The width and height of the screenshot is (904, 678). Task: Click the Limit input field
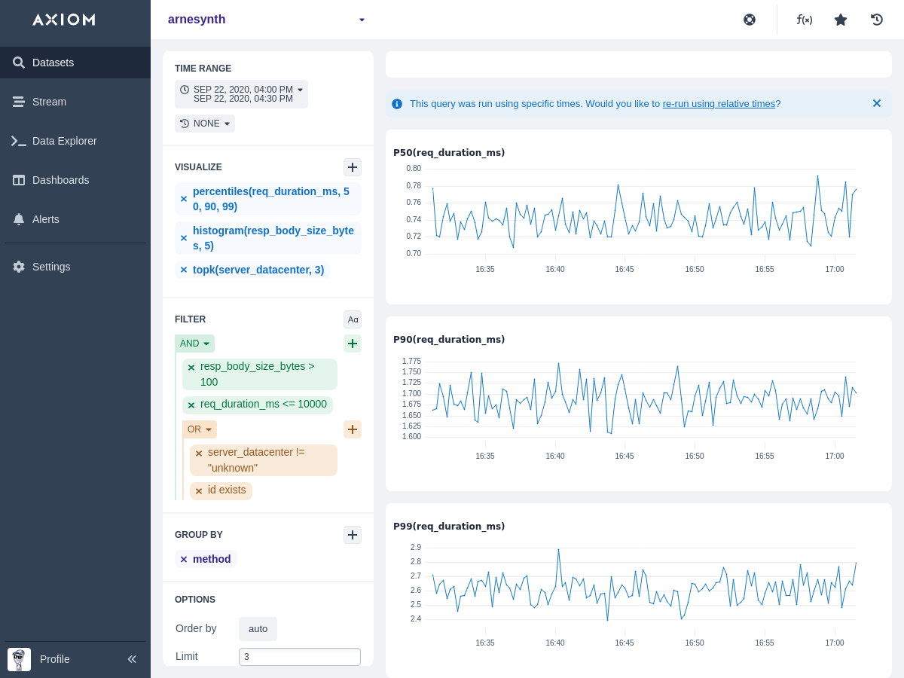[299, 657]
